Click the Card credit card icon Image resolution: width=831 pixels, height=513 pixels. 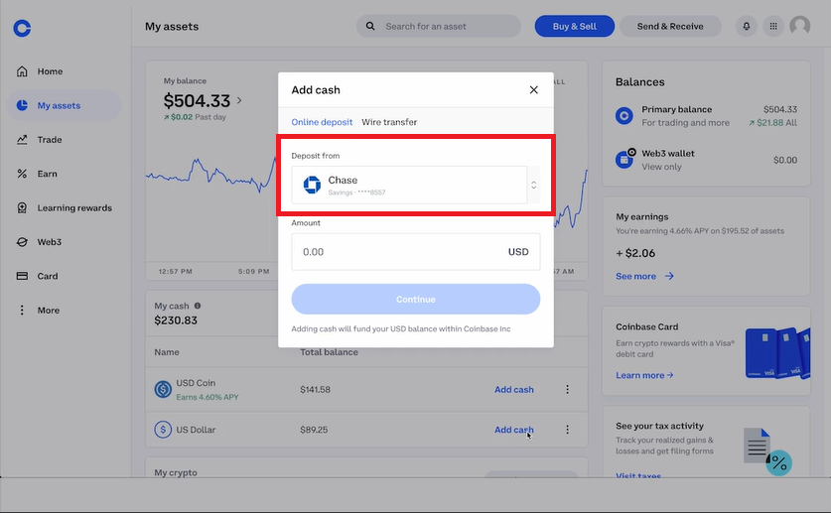coord(22,277)
